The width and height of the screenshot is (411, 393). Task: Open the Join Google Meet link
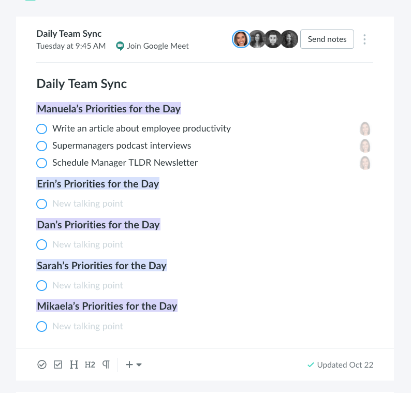click(158, 46)
